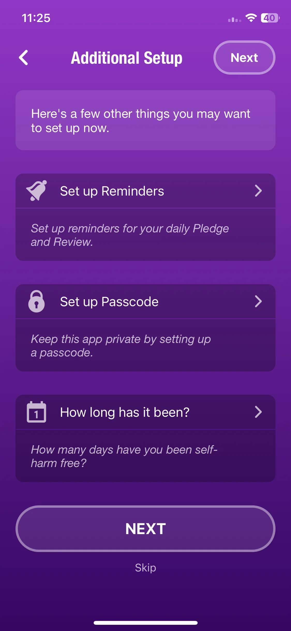Expand the Set up Passcode chevron
The height and width of the screenshot is (631, 291).
click(258, 301)
